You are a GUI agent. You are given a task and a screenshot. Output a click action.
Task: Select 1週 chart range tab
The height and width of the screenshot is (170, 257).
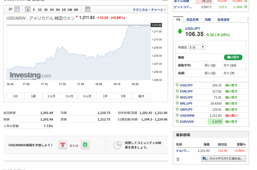[33, 96]
